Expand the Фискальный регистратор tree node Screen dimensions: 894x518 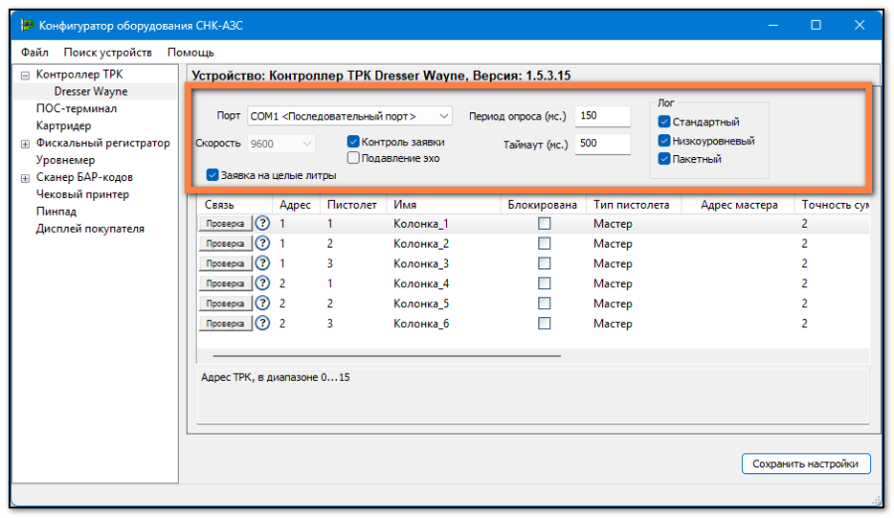[x=25, y=143]
